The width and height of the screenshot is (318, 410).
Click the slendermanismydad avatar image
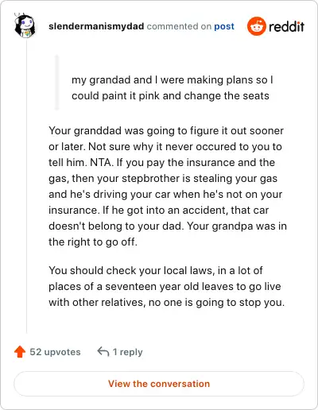(25, 25)
